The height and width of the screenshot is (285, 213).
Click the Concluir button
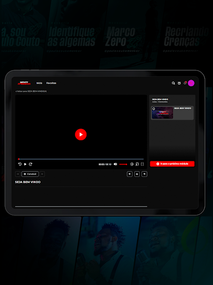coord(30,174)
